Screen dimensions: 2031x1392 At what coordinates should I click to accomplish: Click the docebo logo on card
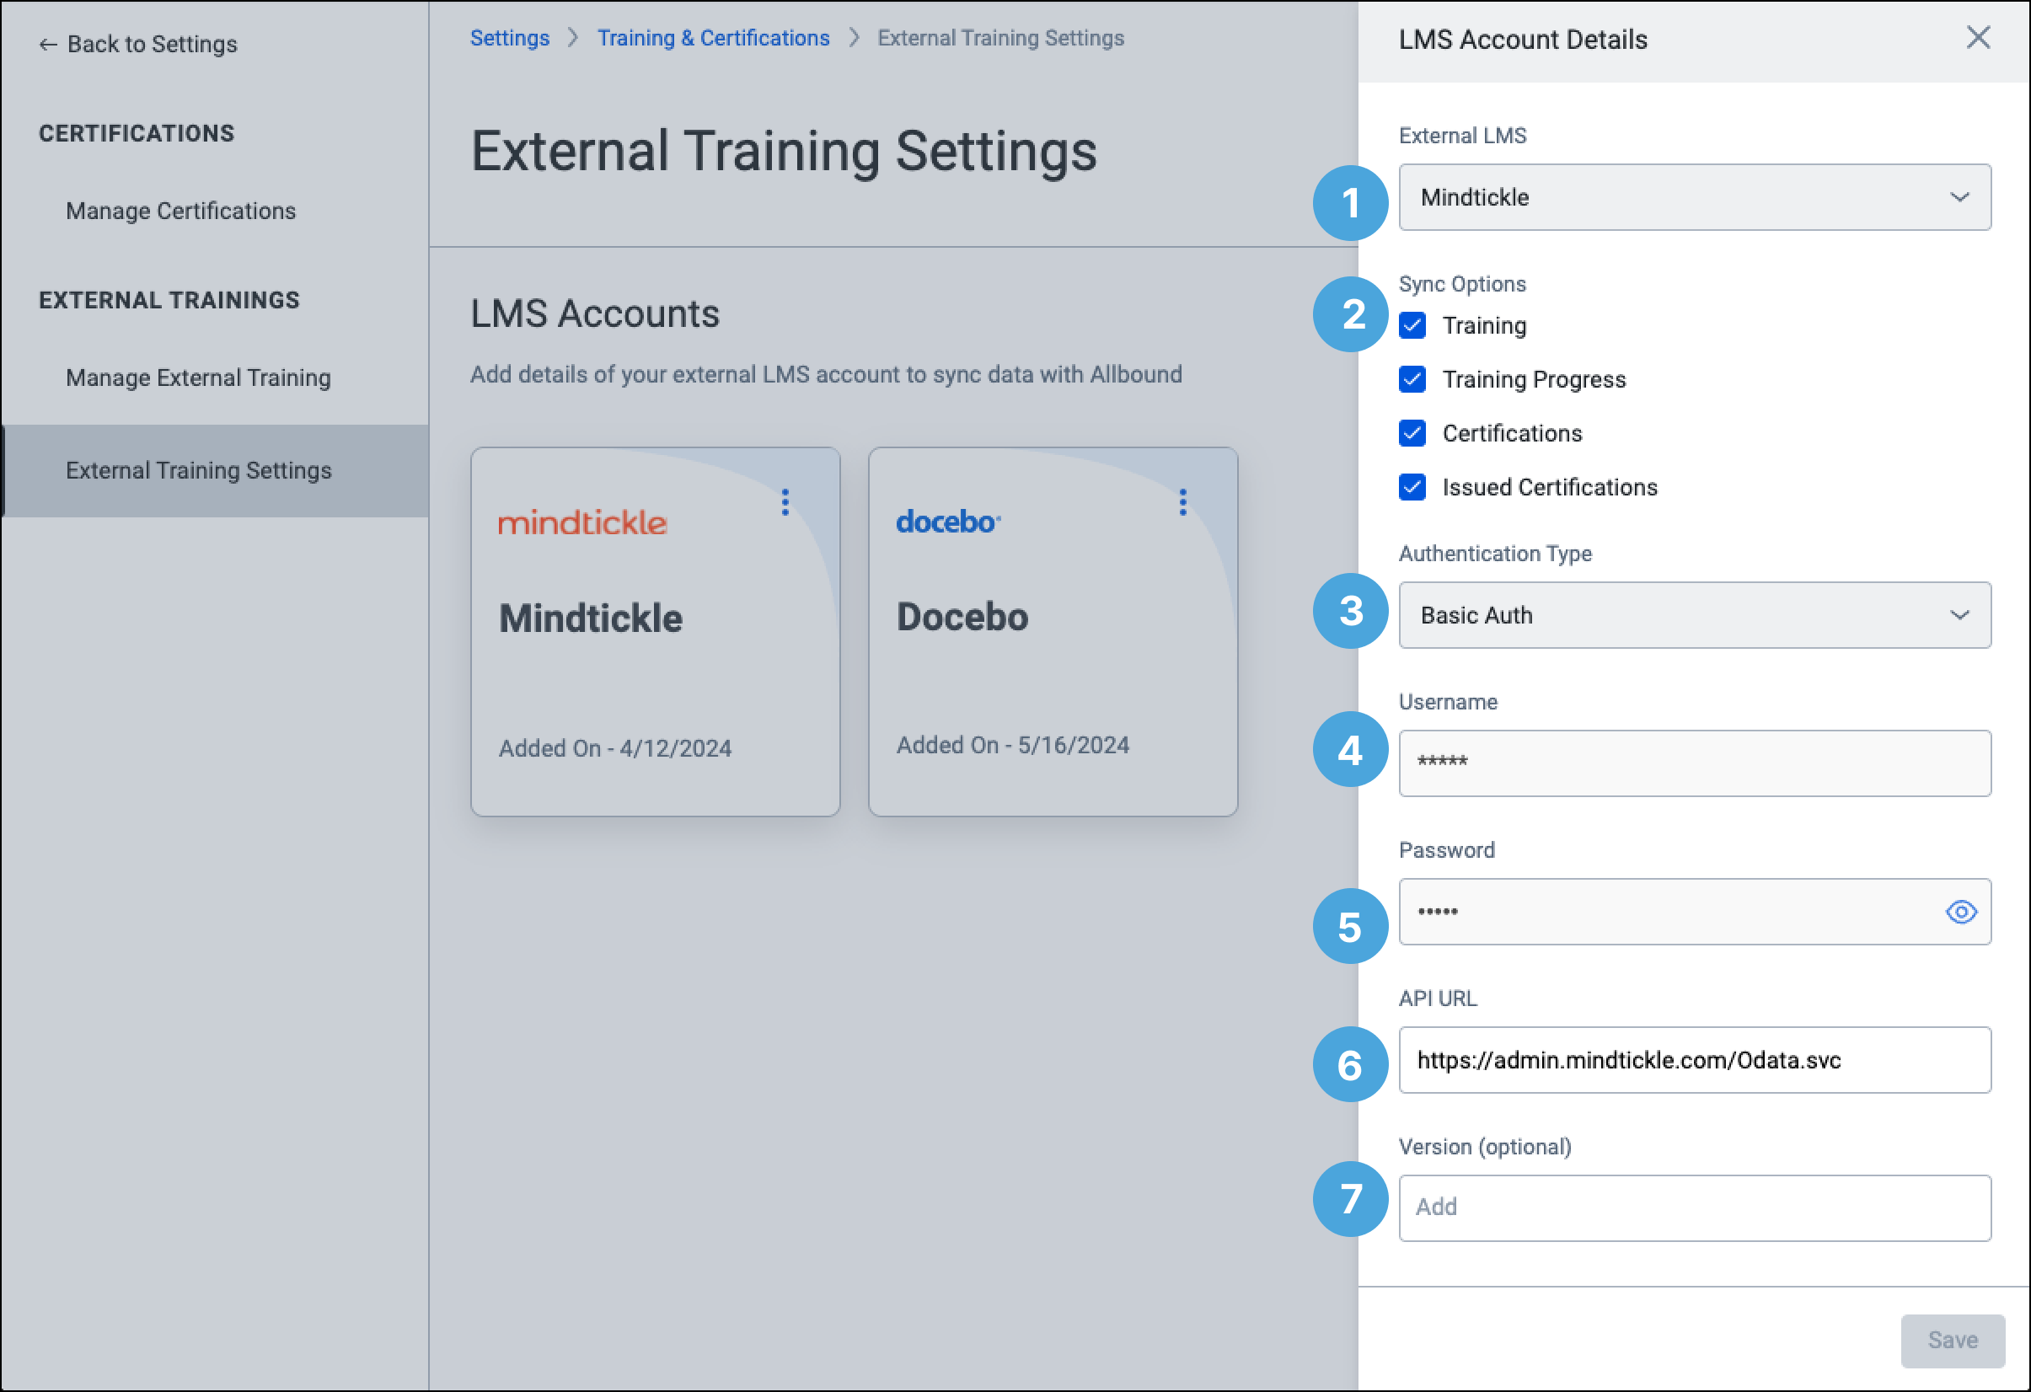coord(948,522)
